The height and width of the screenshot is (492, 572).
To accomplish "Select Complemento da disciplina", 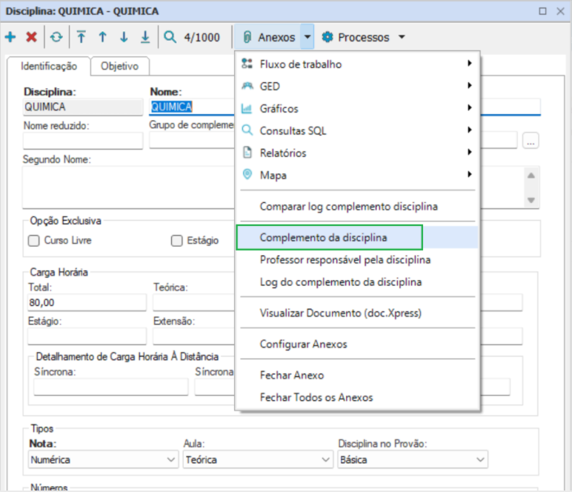I will (357, 237).
